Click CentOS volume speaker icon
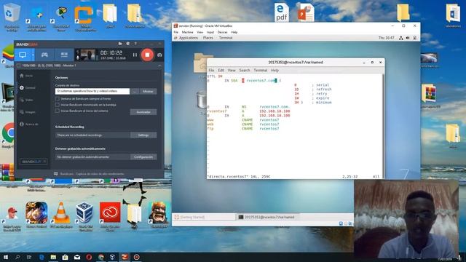The image size is (466, 262). coord(408,38)
